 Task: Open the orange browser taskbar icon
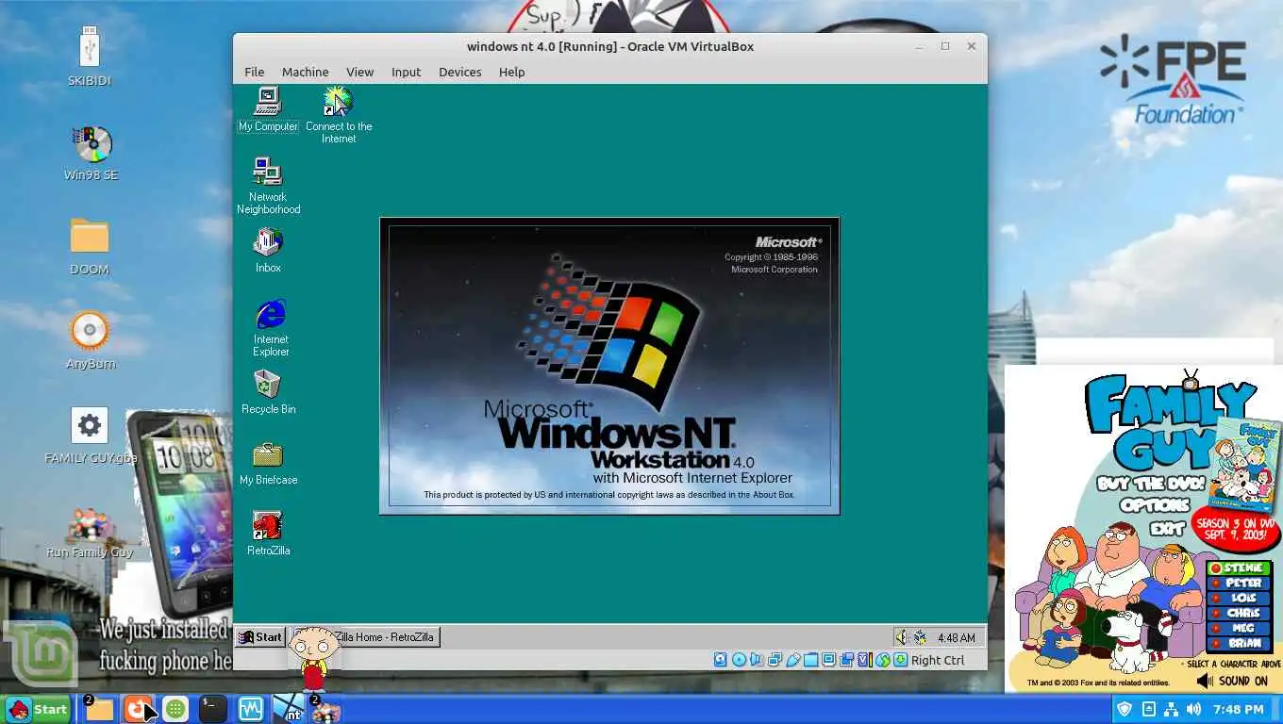(x=138, y=709)
